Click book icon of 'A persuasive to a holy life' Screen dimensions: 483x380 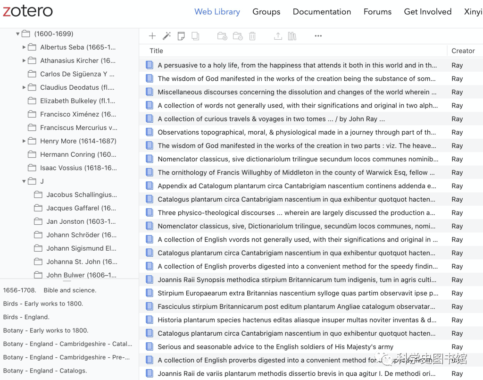click(x=150, y=65)
